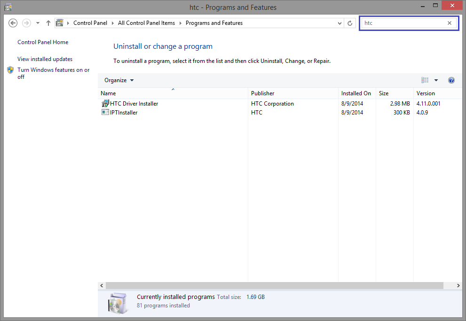
Task: Click the installed programs box icon
Action: point(118,303)
